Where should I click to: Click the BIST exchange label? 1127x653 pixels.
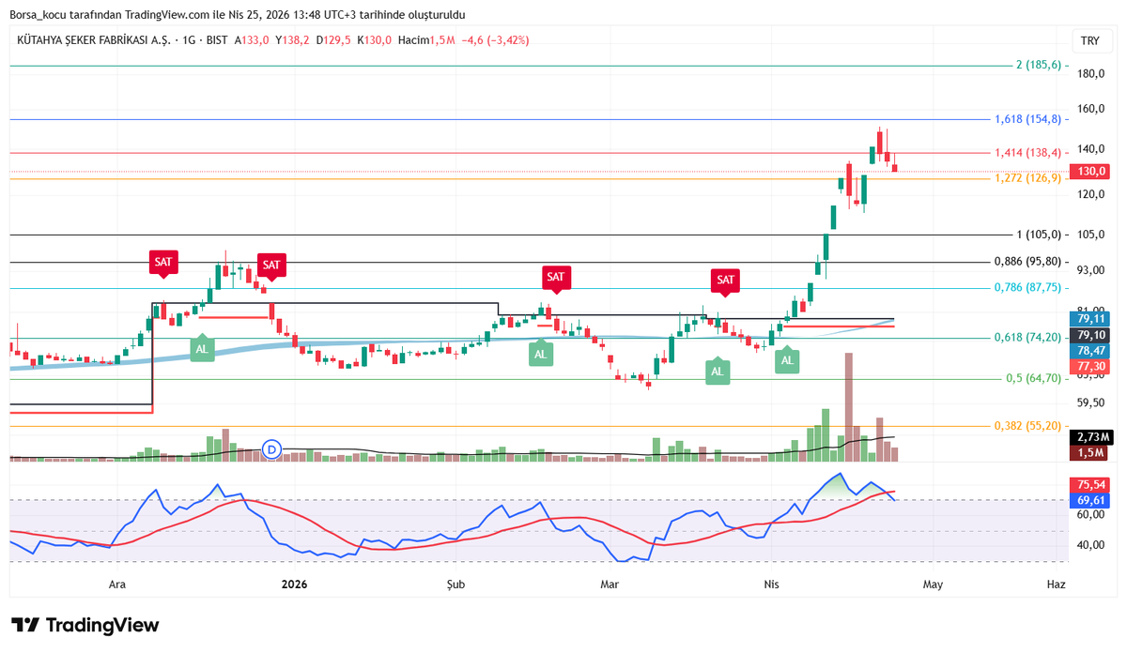(x=217, y=40)
